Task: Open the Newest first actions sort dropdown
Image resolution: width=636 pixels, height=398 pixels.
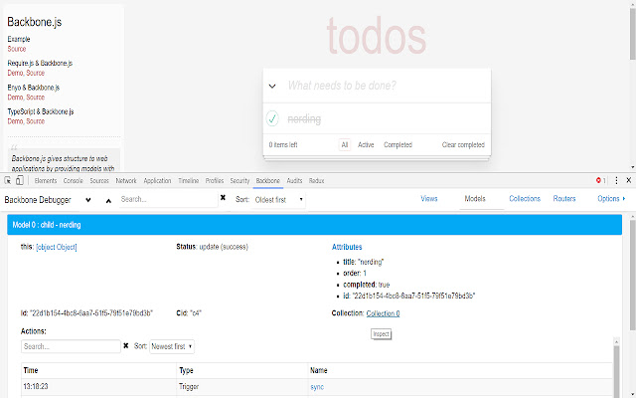Action: (x=172, y=346)
